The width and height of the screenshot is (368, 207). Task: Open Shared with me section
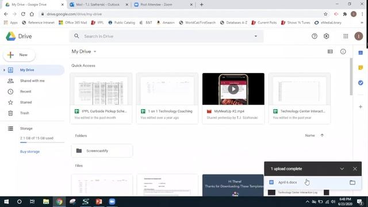coord(32,80)
